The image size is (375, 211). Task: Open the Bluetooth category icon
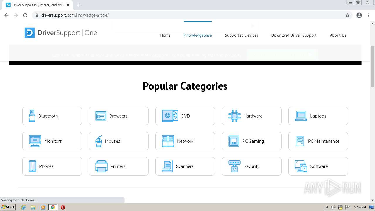tap(32, 116)
